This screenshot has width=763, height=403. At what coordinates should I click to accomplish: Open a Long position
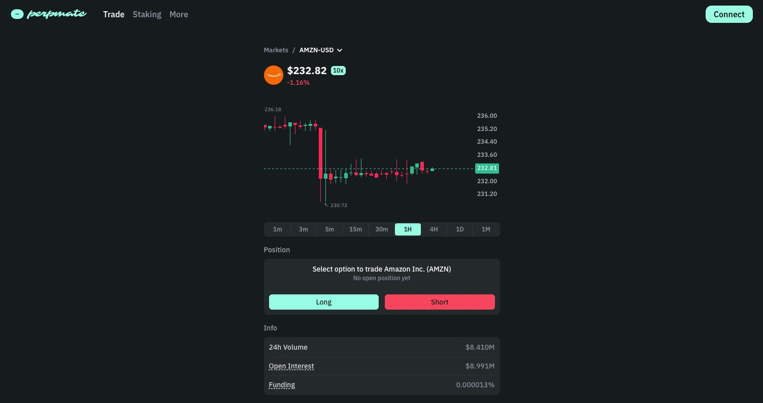pos(324,302)
